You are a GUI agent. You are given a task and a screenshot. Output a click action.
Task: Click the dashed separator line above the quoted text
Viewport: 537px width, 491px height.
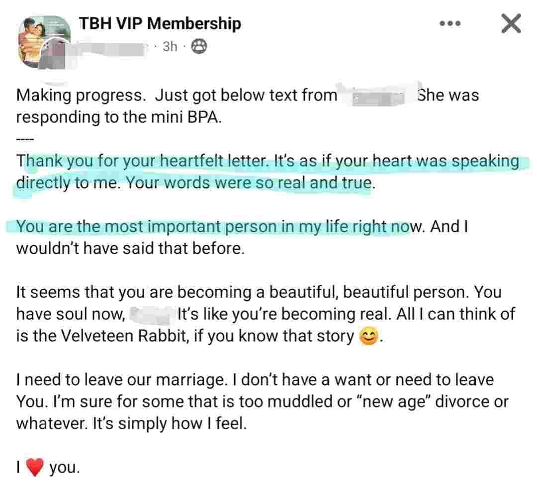(x=24, y=140)
